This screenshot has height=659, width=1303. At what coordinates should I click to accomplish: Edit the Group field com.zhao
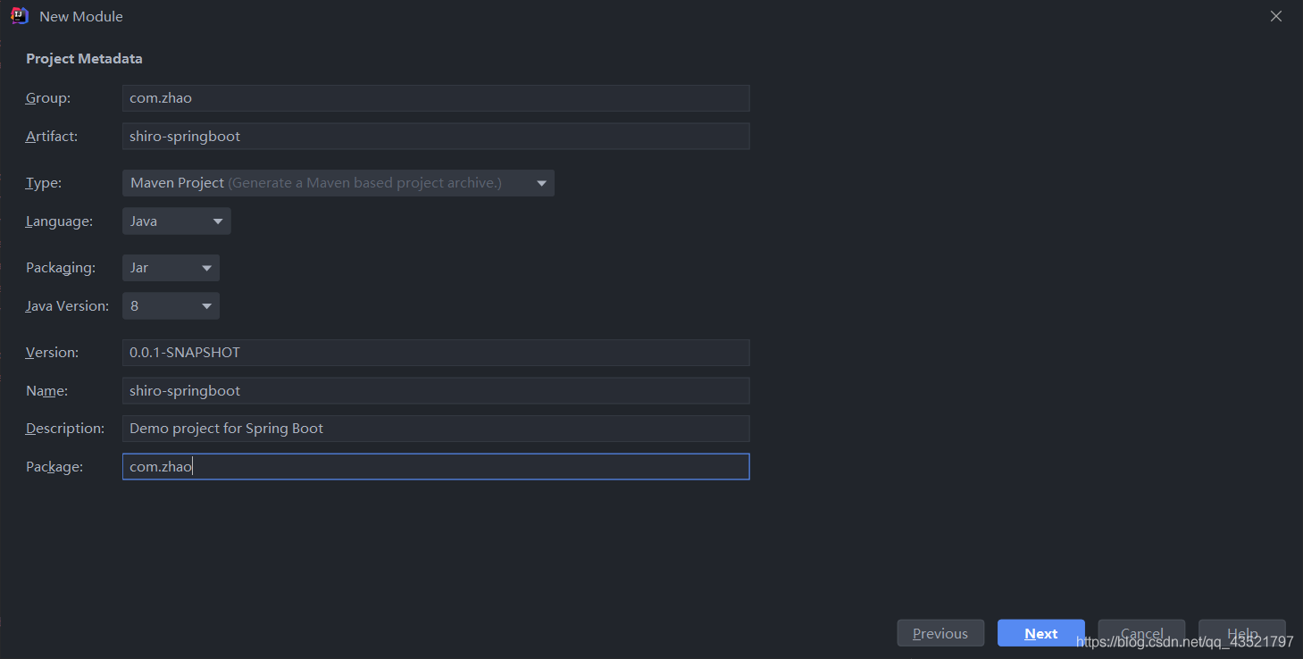tap(436, 98)
